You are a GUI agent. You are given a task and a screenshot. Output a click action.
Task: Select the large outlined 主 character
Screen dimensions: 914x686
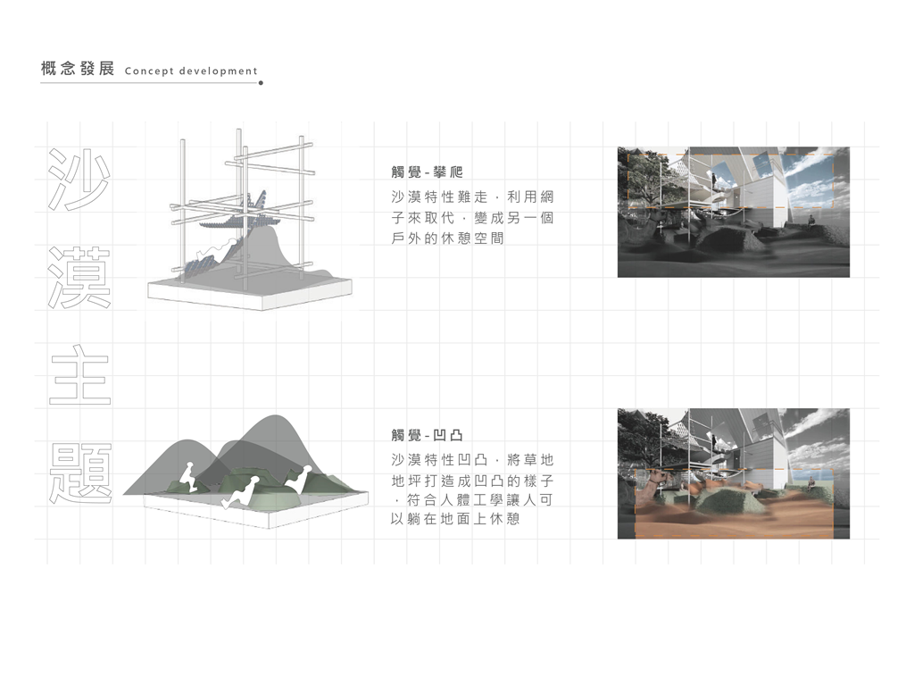coord(80,375)
